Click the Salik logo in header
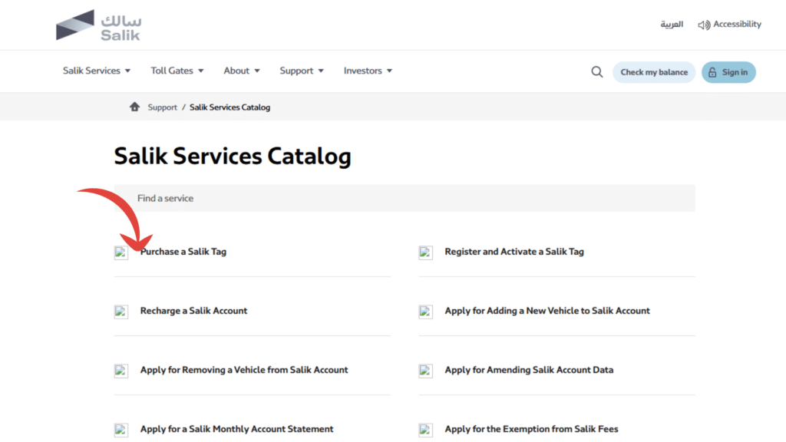This screenshot has height=442, width=786. pos(98,25)
